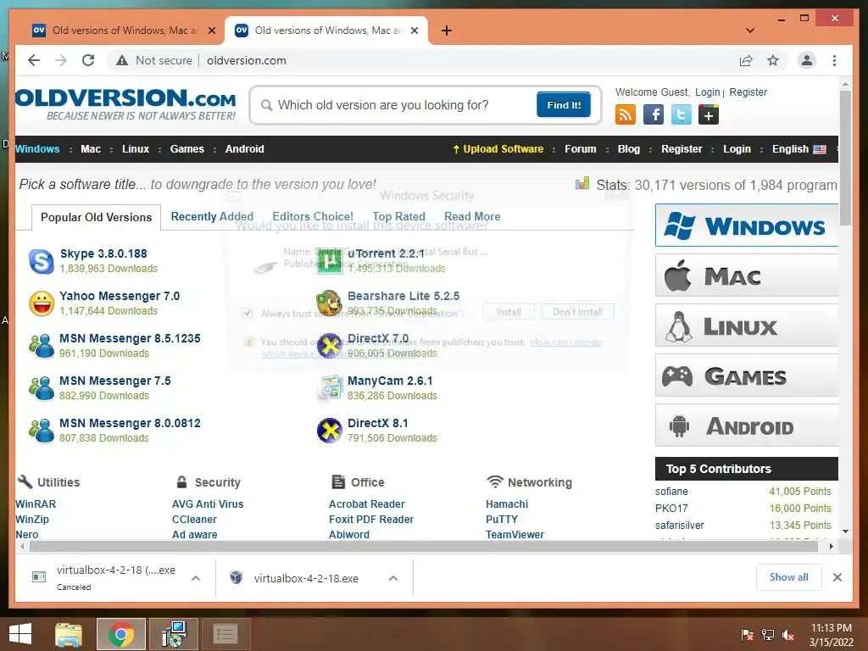
Task: Click the ManyCam 2.6.1 icon
Action: 330,388
